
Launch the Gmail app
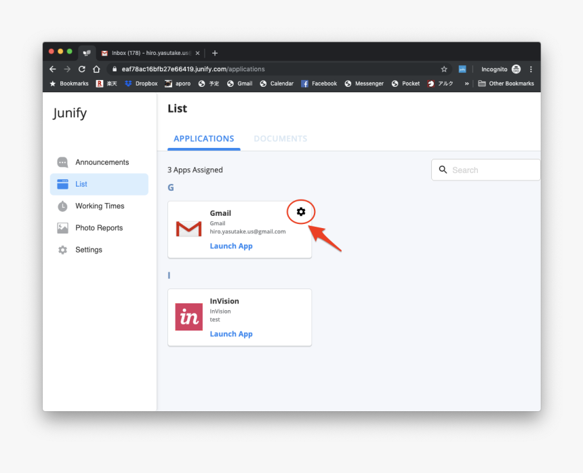[231, 246]
